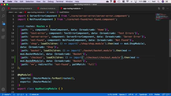Open the Debug view in activity bar
This screenshot has width=171, height=96.
(x=3, y=30)
